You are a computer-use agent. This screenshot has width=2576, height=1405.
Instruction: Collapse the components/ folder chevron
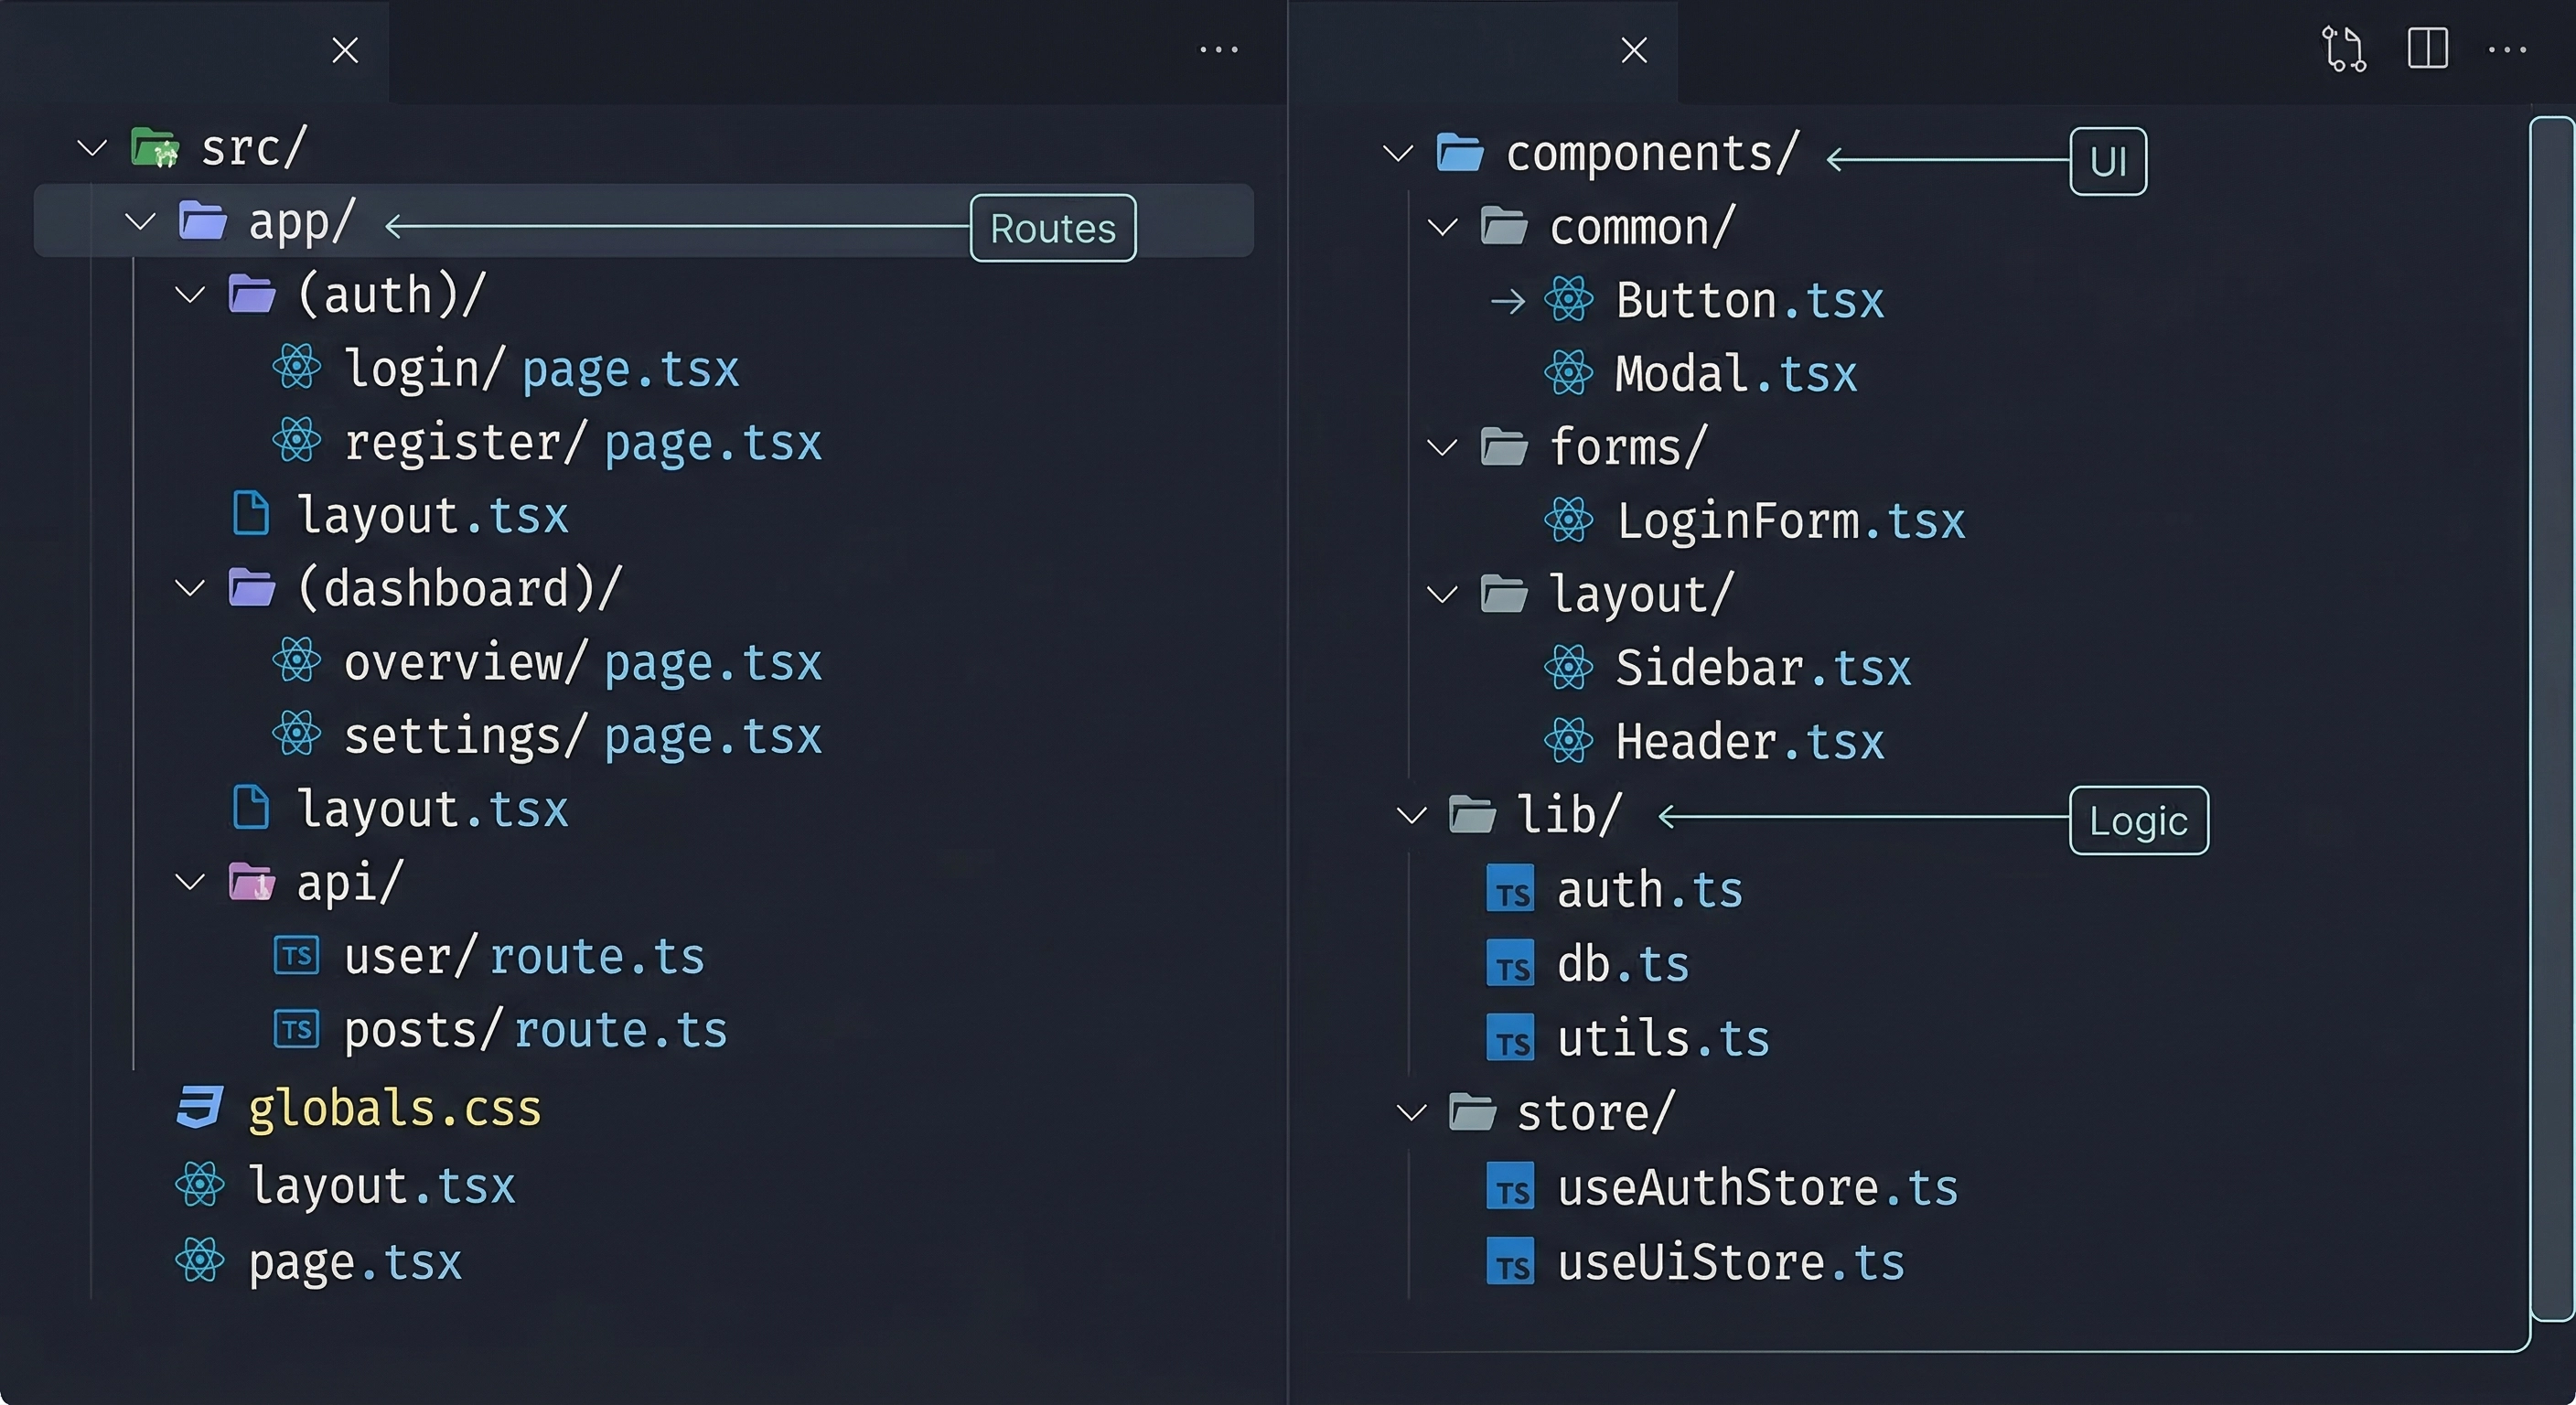(1397, 153)
